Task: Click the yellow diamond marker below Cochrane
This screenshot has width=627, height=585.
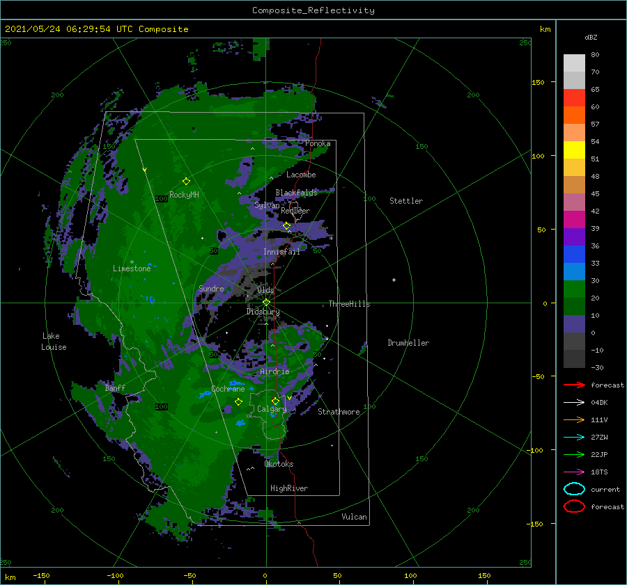Action: click(x=238, y=402)
